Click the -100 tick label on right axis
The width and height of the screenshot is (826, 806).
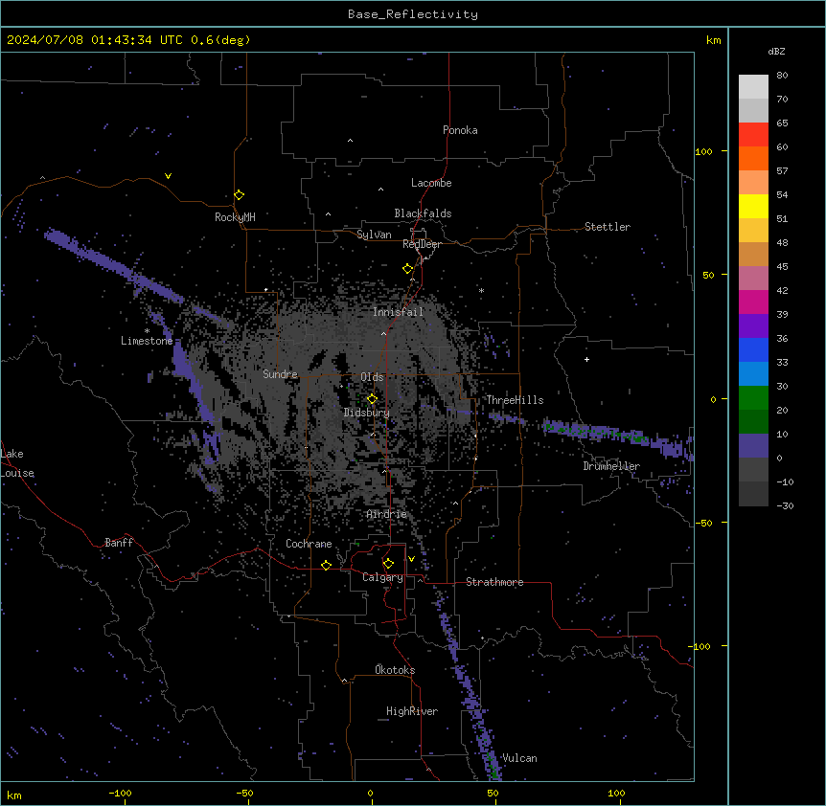pos(700,646)
